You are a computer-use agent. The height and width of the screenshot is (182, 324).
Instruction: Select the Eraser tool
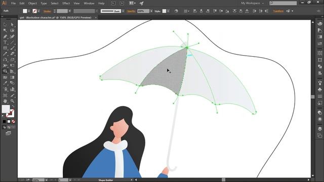pyautogui.click(x=12, y=54)
